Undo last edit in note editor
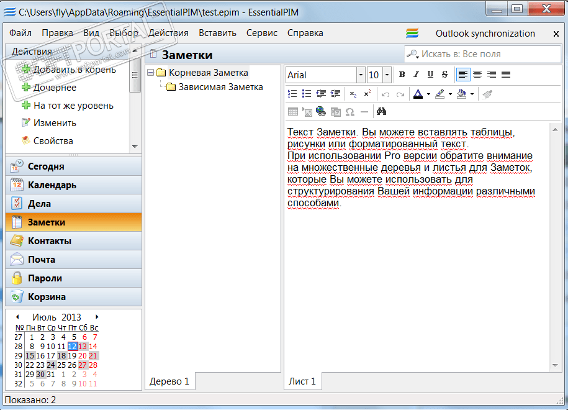Viewport: 568px width, 410px height. coord(385,94)
